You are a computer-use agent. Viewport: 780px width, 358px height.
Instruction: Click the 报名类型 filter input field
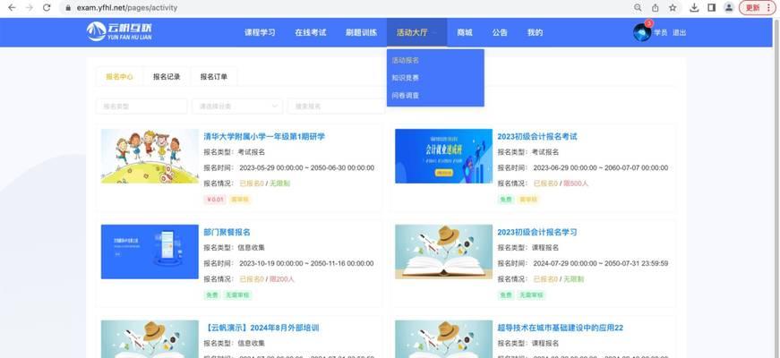141,106
